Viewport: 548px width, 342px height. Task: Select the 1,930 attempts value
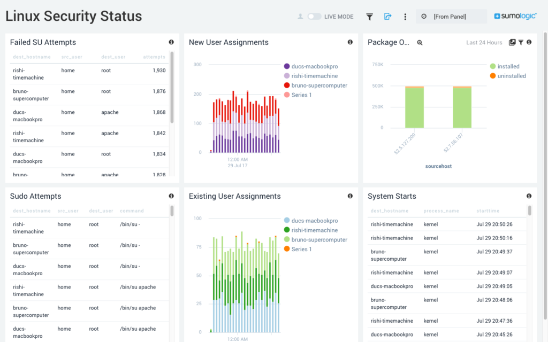(x=159, y=71)
